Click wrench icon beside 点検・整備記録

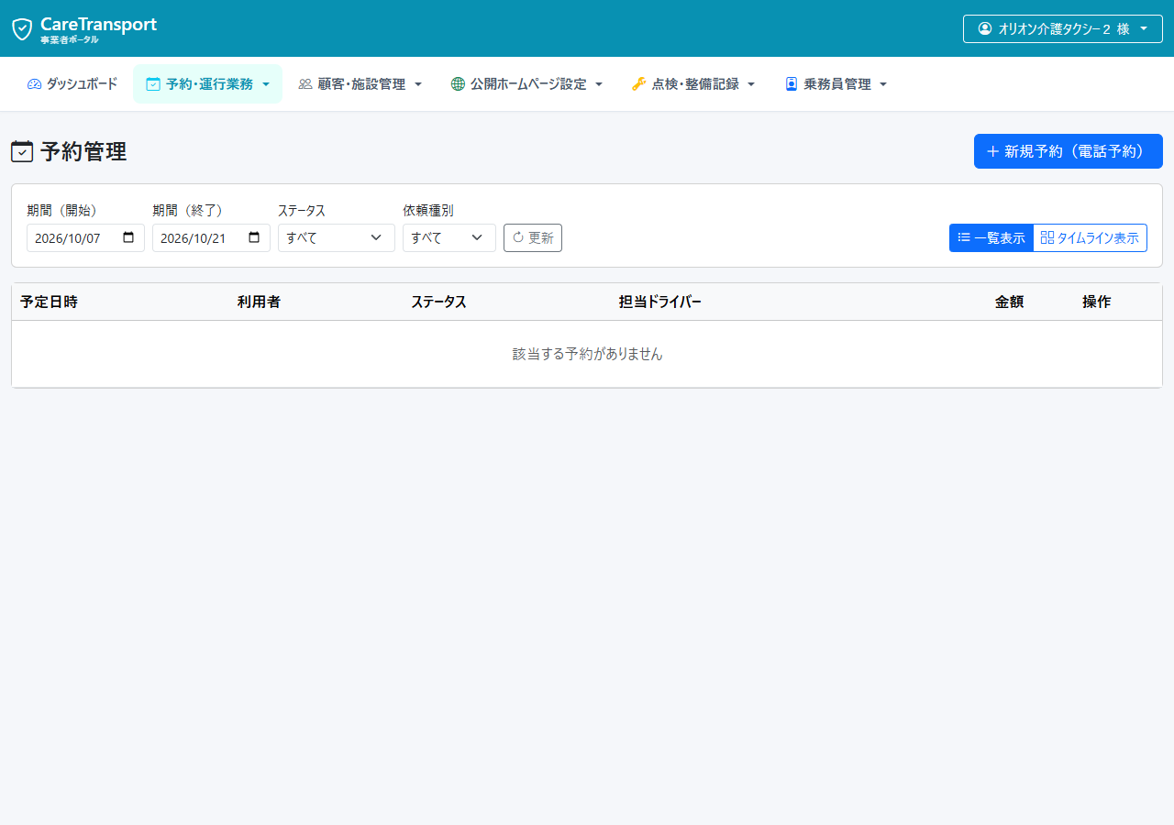click(639, 84)
